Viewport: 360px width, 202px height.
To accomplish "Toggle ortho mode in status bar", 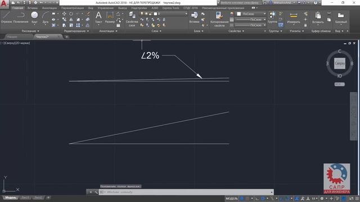I will pos(258,198).
